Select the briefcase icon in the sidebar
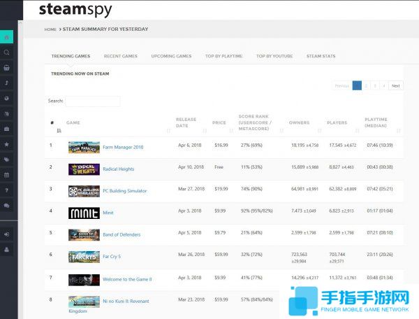The width and height of the screenshot is (419, 319). (x=7, y=129)
